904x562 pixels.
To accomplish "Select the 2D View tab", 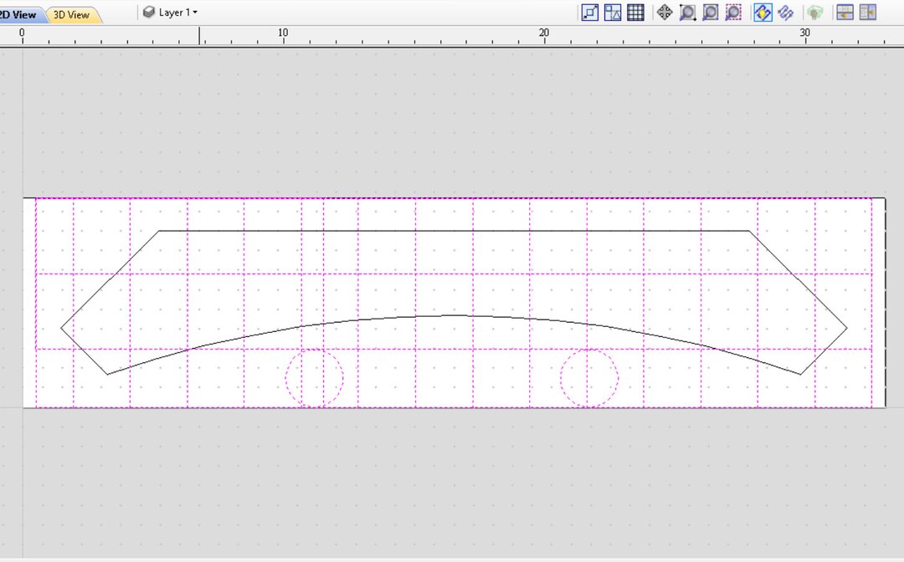I will (x=18, y=13).
